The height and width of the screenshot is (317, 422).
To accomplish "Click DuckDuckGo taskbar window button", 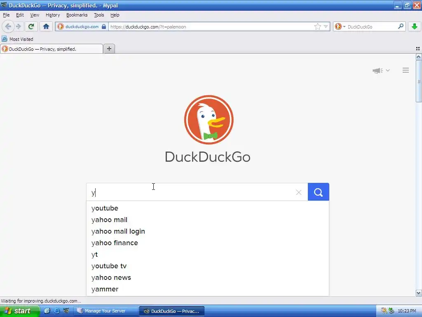I will [172, 311].
